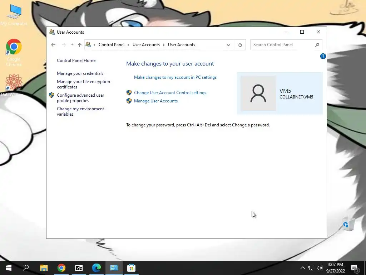Click the Control Panel taskbar button

click(x=114, y=268)
